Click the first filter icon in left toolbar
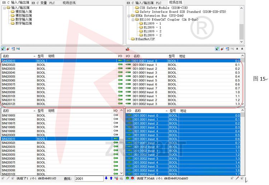Screen dimensions: 269x185 click(x=3, y=48)
